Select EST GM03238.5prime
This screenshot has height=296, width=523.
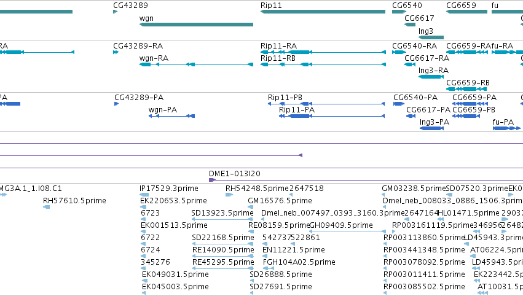(384, 195)
